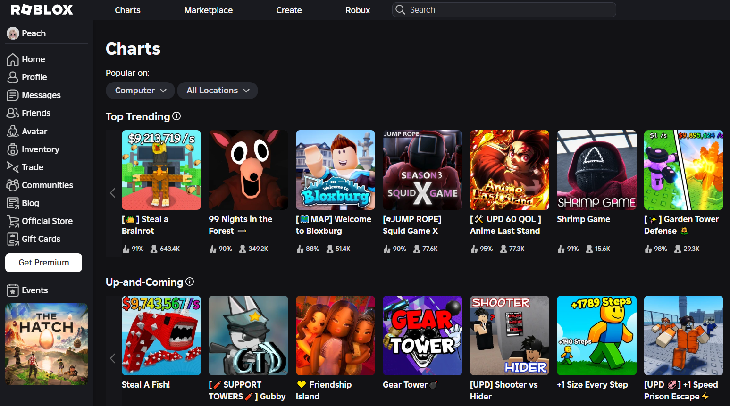The image size is (730, 406).
Task: Open the Shrimp Game title link
Action: (x=583, y=219)
